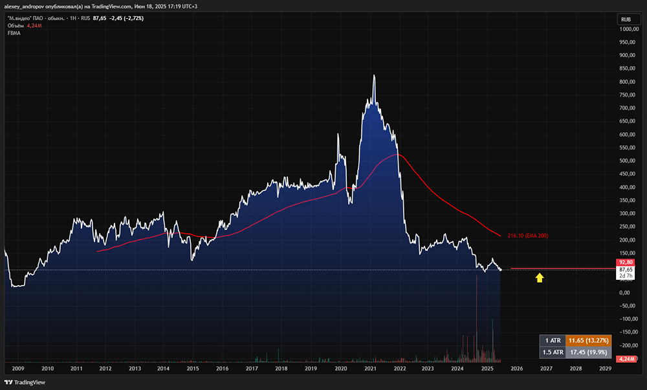Image resolution: width=647 pixels, height=390 pixels.
Task: Click the 2025 year on time axis
Action: point(487,369)
